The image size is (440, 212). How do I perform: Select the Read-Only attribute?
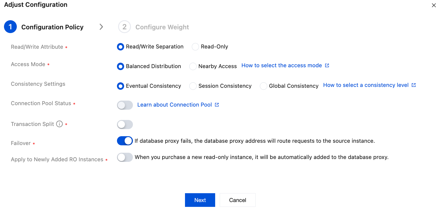[x=195, y=46]
